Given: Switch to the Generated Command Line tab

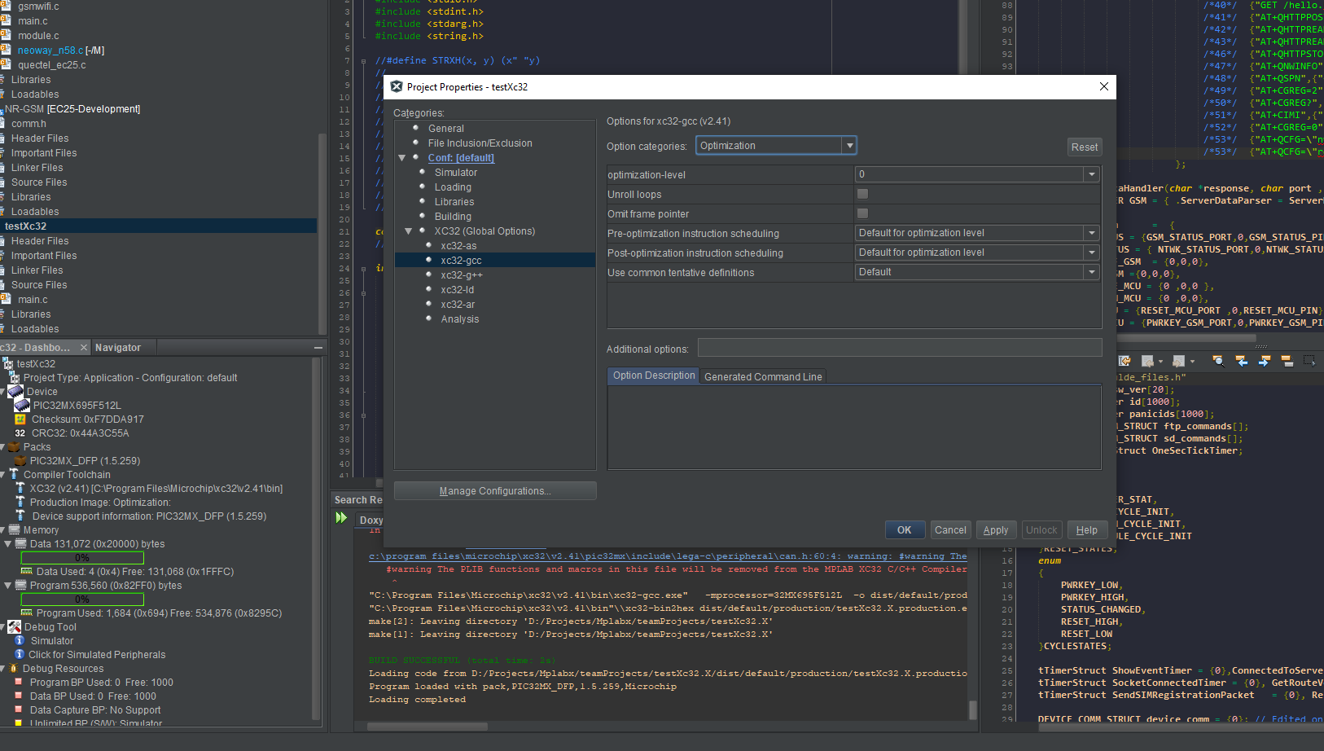Looking at the screenshot, I should click(763, 376).
